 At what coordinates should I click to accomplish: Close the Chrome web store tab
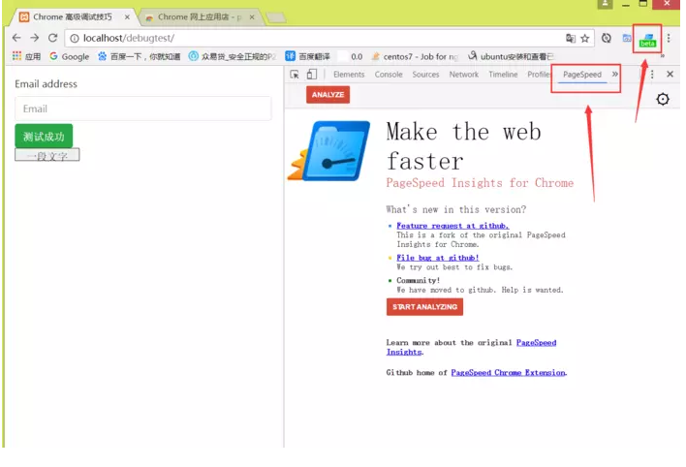252,17
